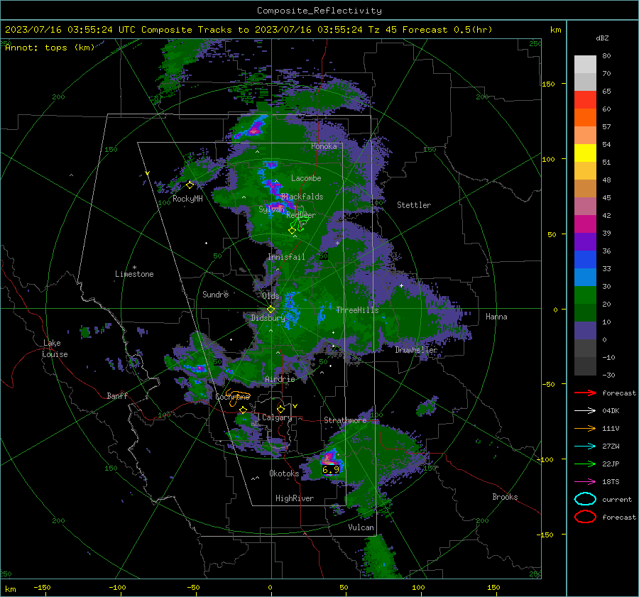Click the Banff town label
This screenshot has width=639, height=597.
[x=117, y=396]
